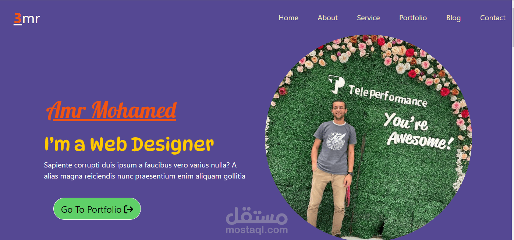Viewport: 514px width, 240px height.
Task: Click the "You're Awesome!" sign in the photo
Action: point(418,131)
